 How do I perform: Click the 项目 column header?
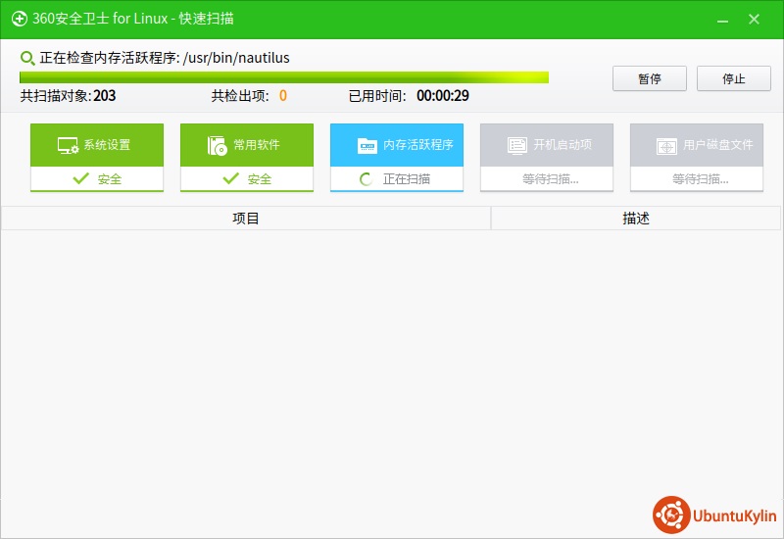pyautogui.click(x=246, y=219)
